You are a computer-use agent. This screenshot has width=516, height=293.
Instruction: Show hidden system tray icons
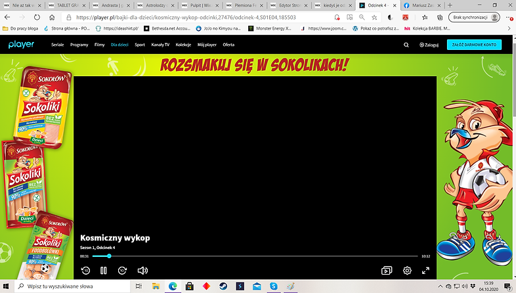[x=440, y=286]
